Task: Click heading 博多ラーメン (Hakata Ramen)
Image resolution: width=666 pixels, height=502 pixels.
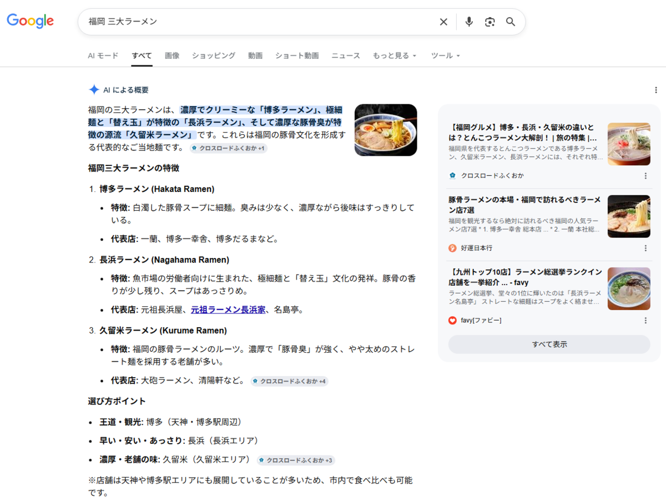Action: [157, 189]
